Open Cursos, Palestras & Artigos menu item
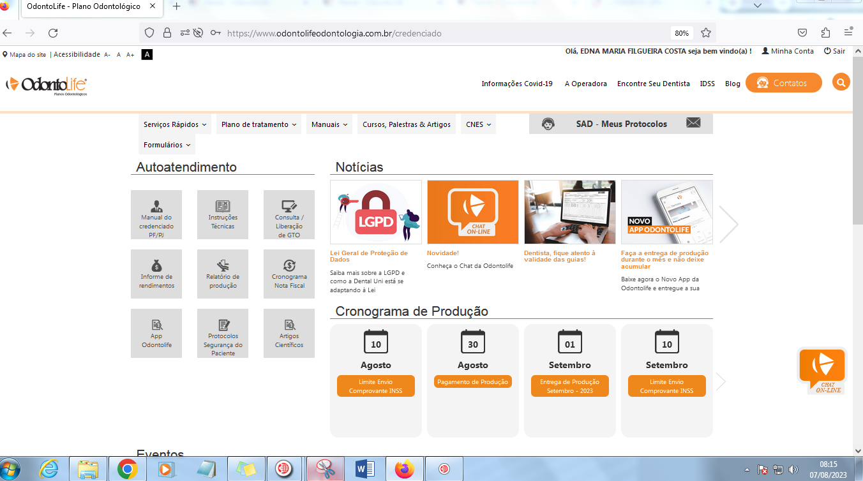 point(407,124)
